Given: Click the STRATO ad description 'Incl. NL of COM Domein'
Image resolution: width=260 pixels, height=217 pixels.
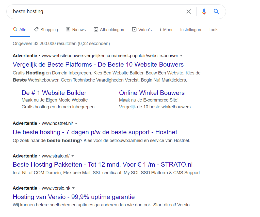Looking at the screenshot, I should click(x=106, y=173).
